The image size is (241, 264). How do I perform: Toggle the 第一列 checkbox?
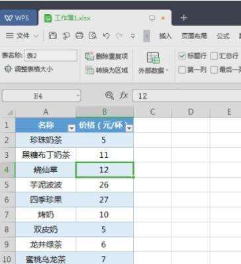click(x=182, y=70)
